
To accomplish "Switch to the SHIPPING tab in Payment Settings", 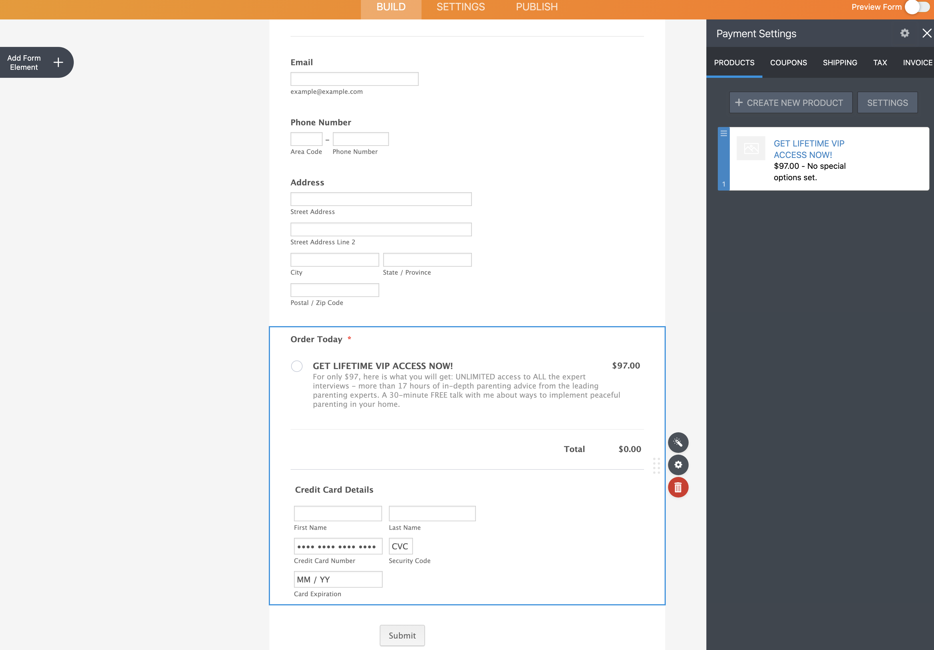I will 840,63.
